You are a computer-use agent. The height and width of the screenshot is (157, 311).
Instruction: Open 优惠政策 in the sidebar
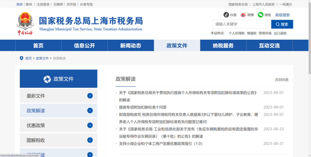(x=58, y=125)
